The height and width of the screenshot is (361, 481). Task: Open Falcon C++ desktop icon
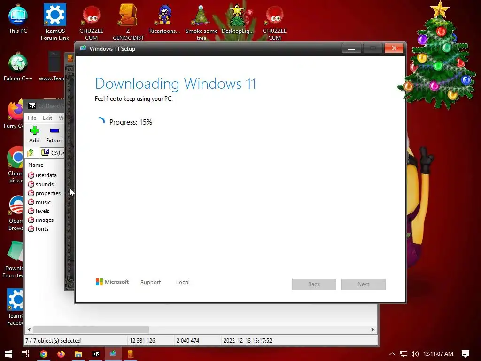(x=18, y=67)
